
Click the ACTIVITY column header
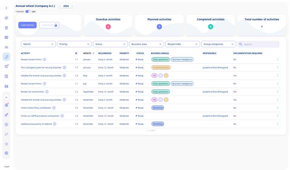pyautogui.click(x=25, y=53)
